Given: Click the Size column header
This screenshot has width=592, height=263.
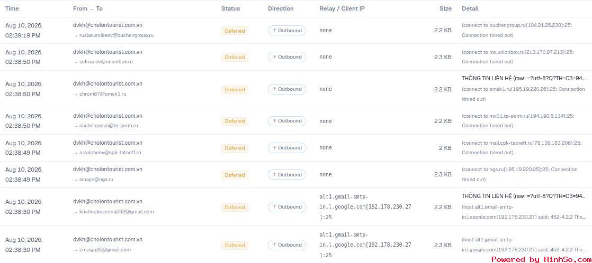Looking at the screenshot, I should pos(445,8).
